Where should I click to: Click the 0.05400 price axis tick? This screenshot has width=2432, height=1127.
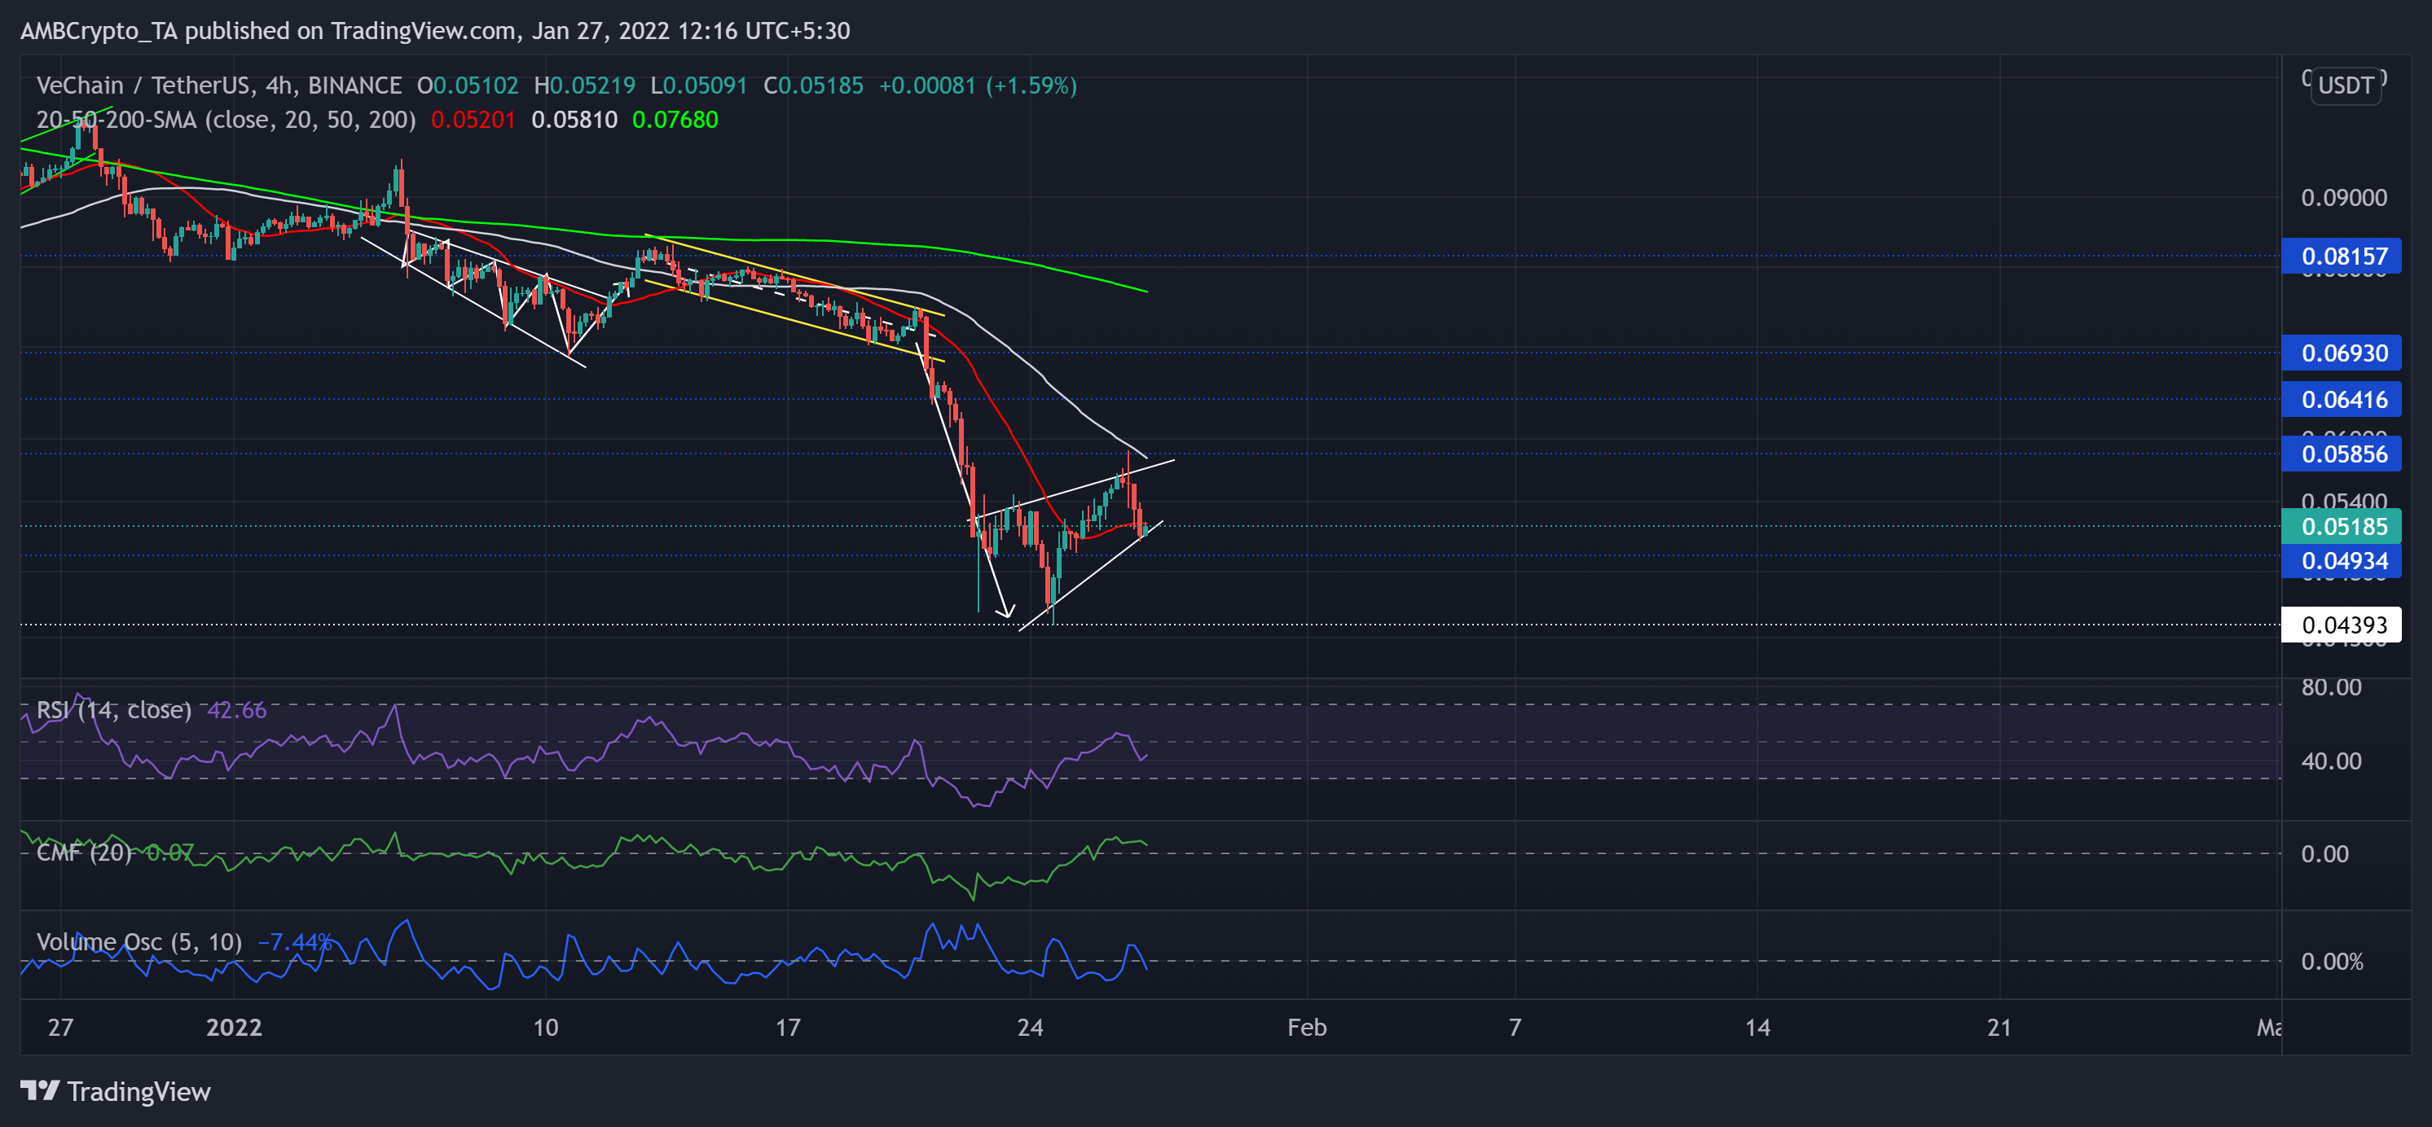[2343, 500]
